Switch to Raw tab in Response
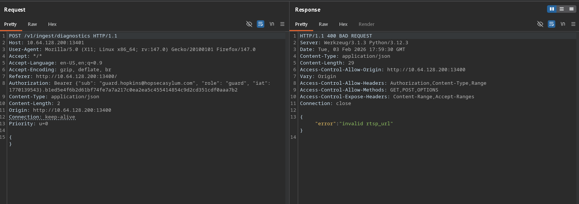 (x=323, y=24)
